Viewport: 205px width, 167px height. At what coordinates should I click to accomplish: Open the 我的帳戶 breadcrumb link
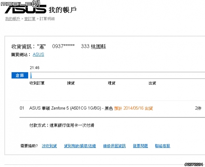click(13, 19)
